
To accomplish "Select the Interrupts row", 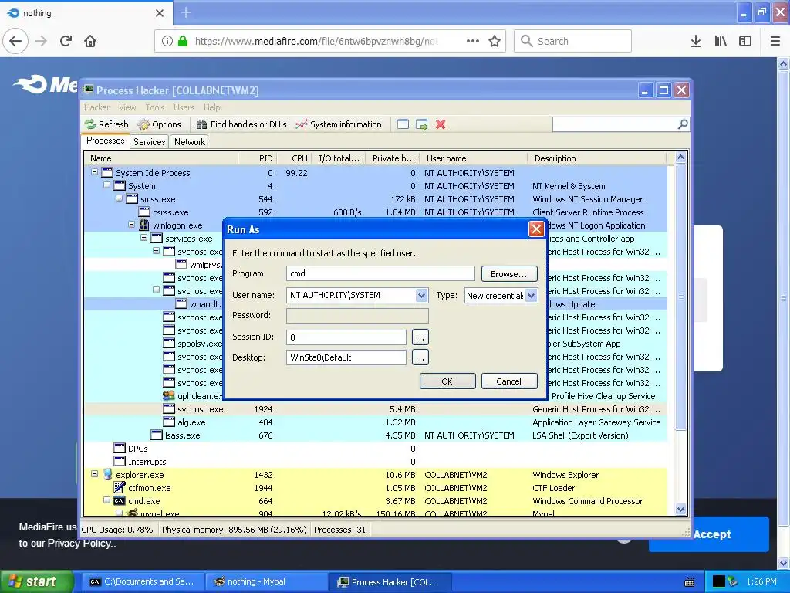I will 376,462.
